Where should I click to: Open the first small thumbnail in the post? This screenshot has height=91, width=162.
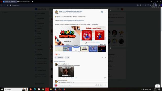click(x=59, y=49)
